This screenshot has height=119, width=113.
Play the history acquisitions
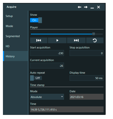(x=57, y=40)
